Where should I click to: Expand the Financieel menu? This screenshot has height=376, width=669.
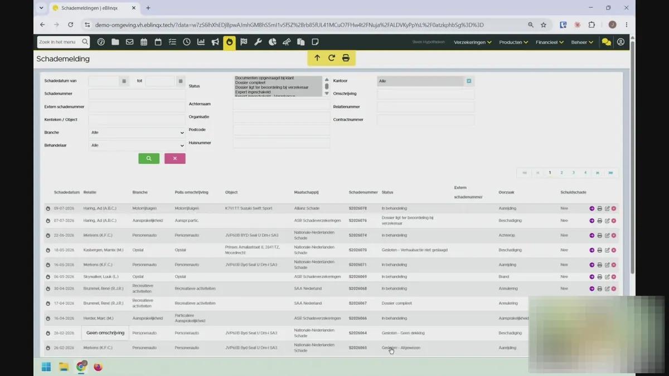(x=550, y=42)
